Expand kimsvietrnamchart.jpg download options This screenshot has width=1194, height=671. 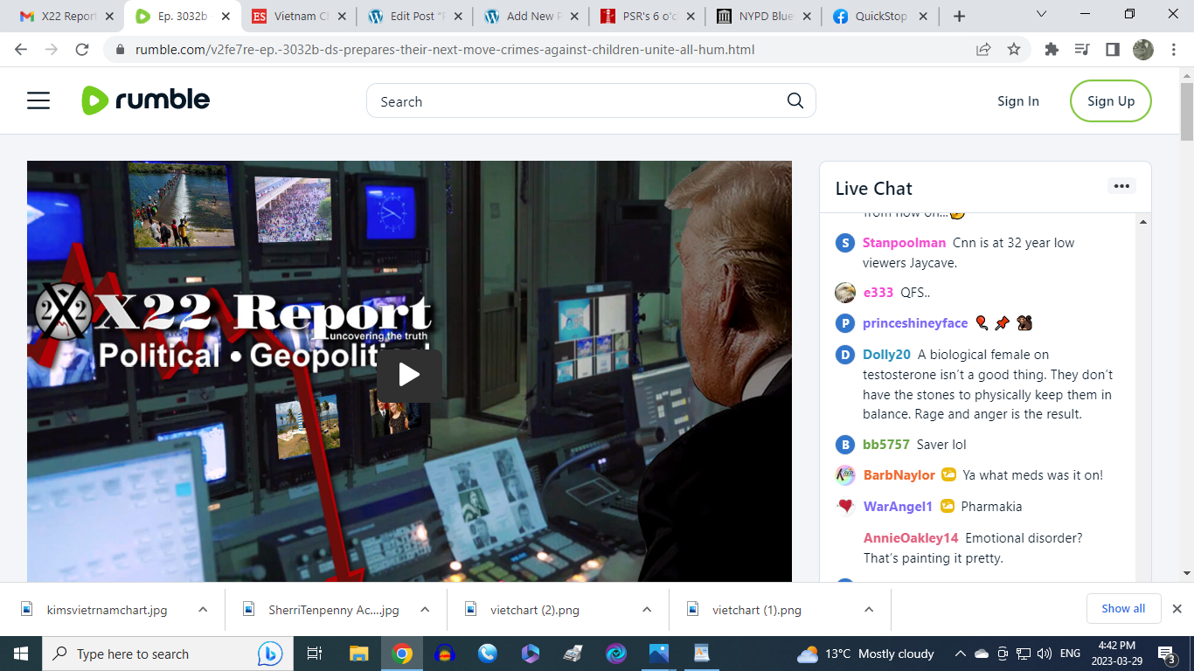203,610
